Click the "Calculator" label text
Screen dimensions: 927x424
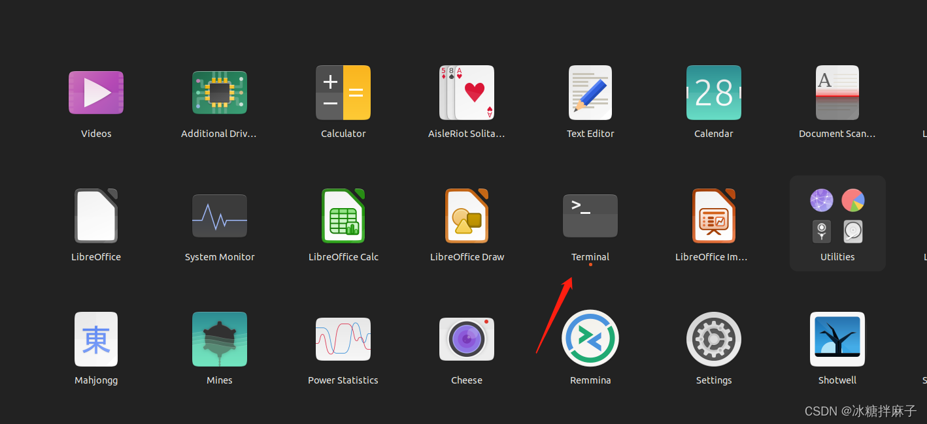[343, 134]
